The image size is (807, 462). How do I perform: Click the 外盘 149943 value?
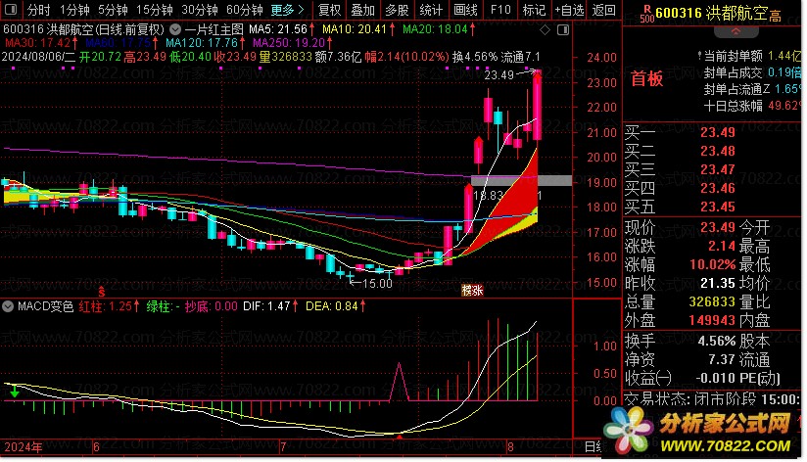(712, 320)
